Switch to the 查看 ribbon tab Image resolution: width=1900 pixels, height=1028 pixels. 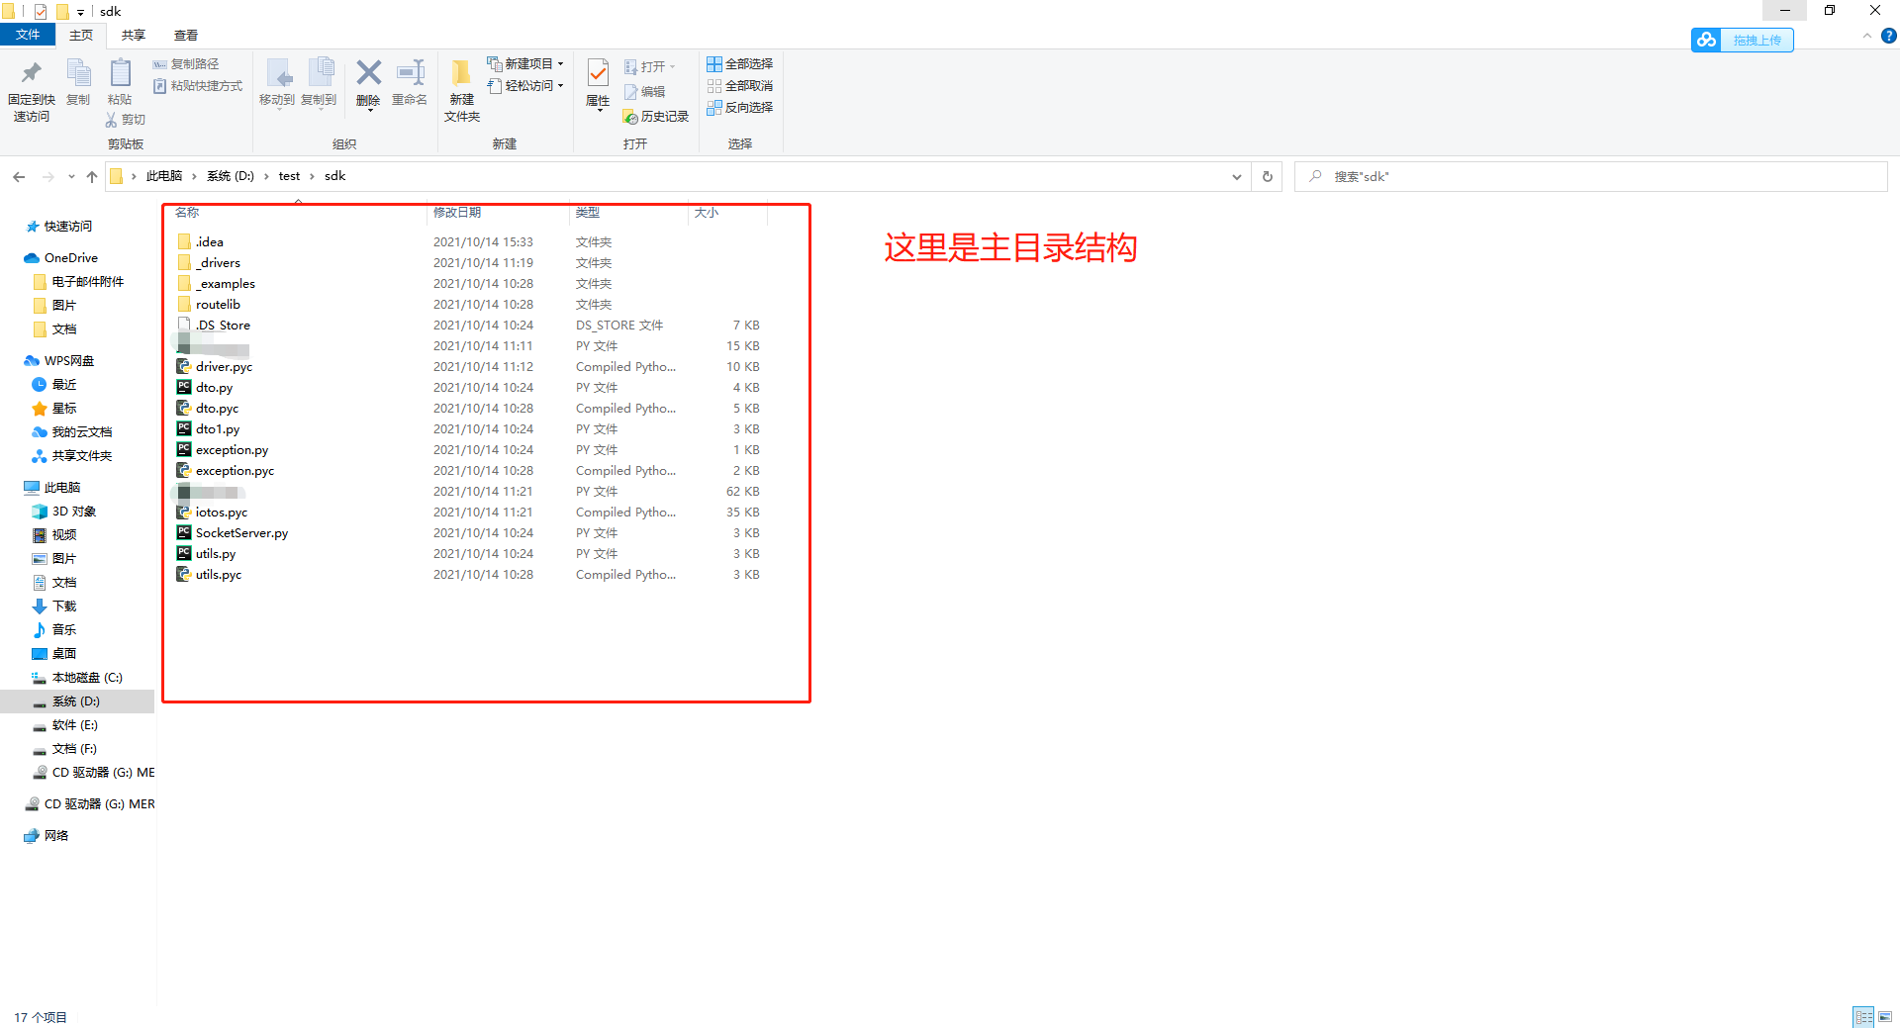pos(184,35)
